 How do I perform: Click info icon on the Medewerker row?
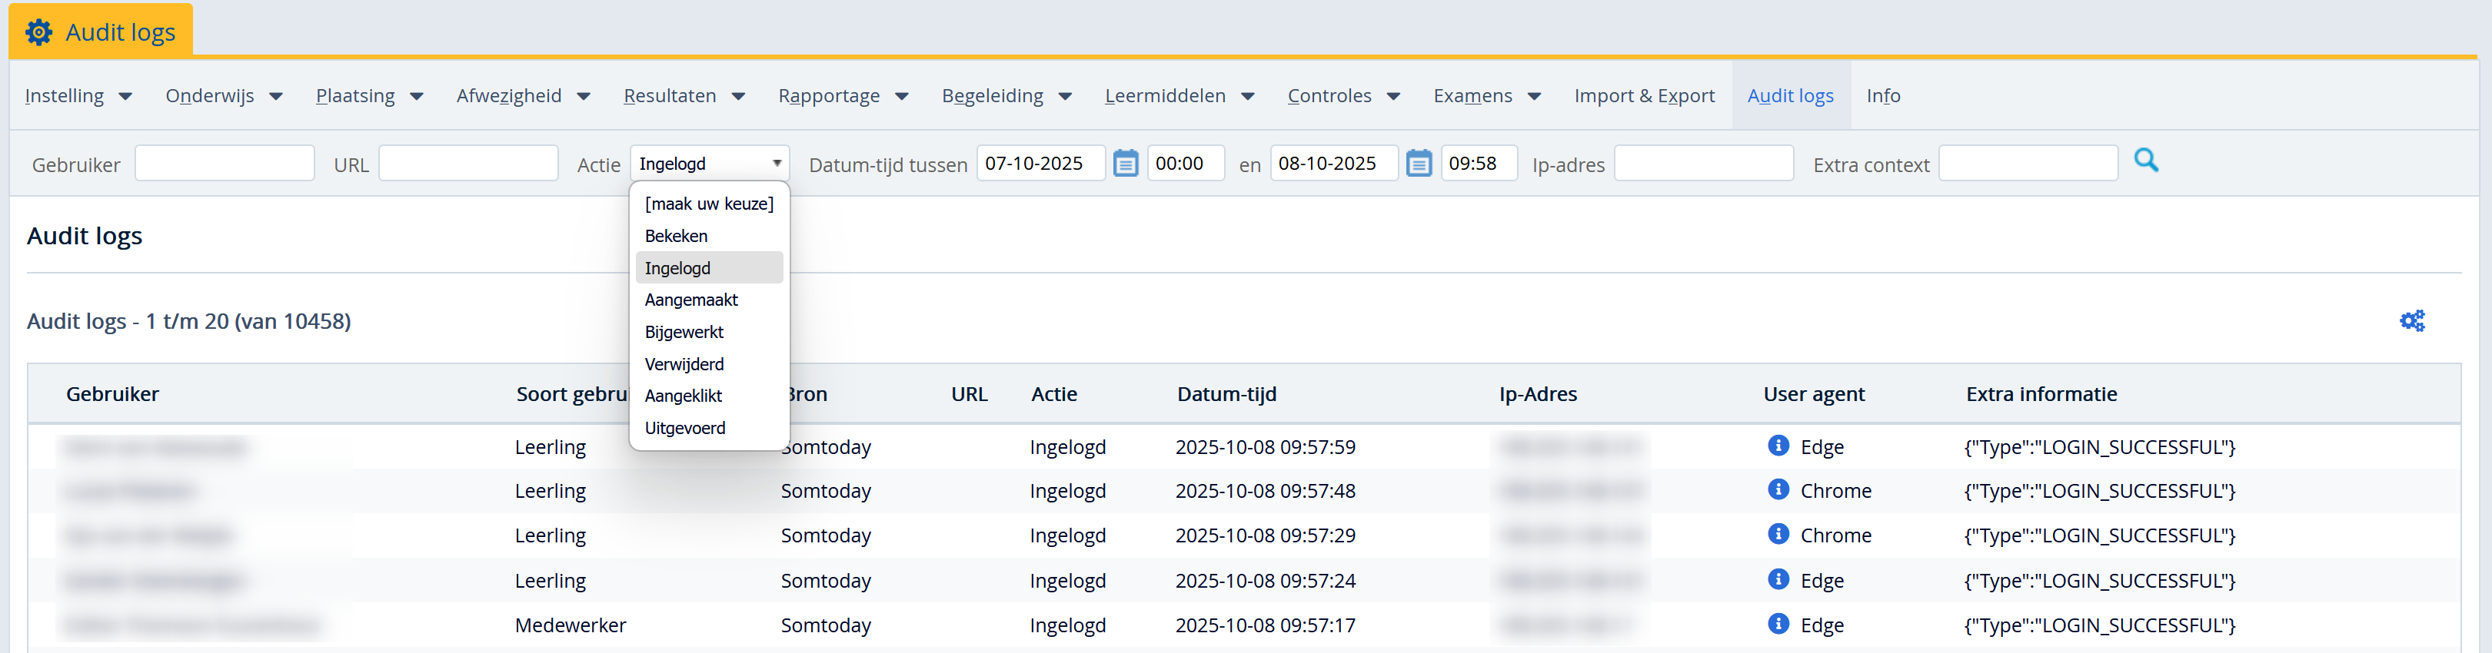coord(1777,624)
